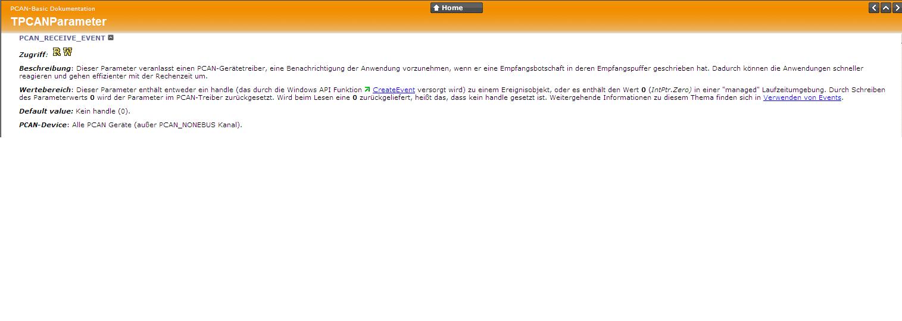Collapse the PCAN_RECEIVE_EVENT section icon
The width and height of the screenshot is (902, 321).
(x=111, y=37)
